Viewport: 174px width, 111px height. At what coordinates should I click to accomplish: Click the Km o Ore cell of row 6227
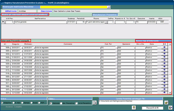(x=140, y=67)
